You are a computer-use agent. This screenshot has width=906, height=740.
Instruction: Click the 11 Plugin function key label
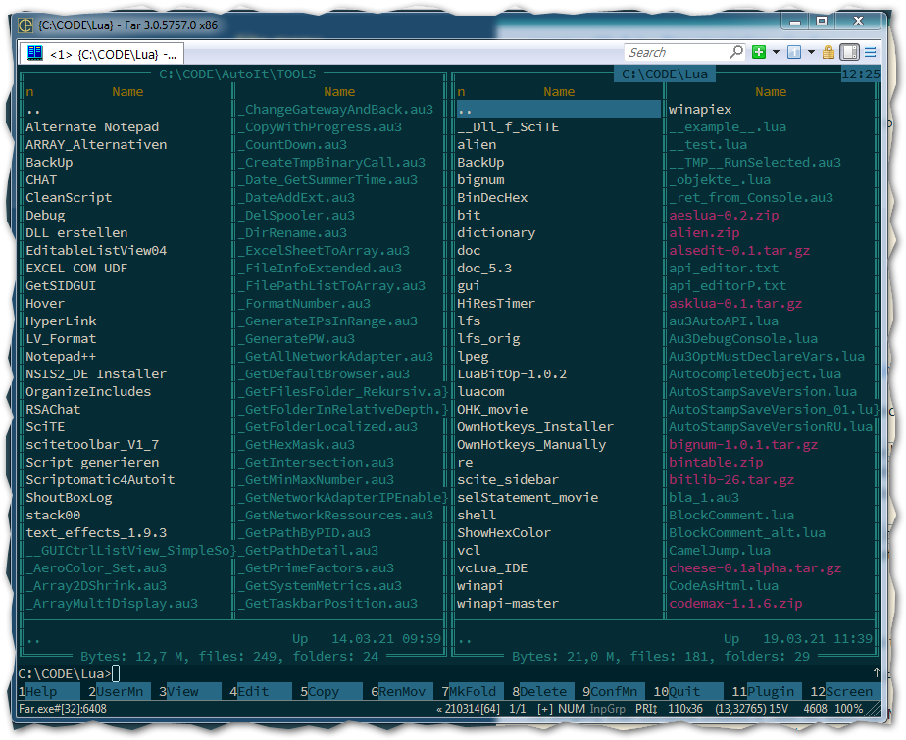[x=770, y=691]
